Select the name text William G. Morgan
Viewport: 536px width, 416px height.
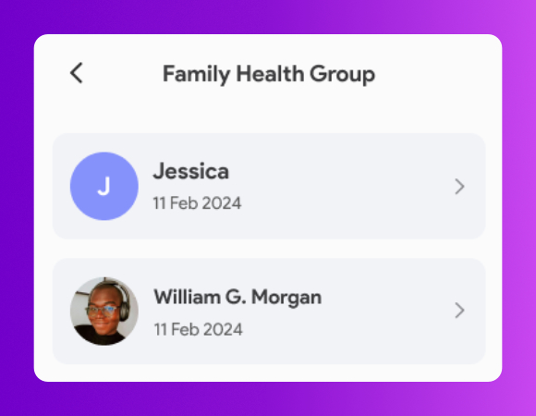pos(238,297)
